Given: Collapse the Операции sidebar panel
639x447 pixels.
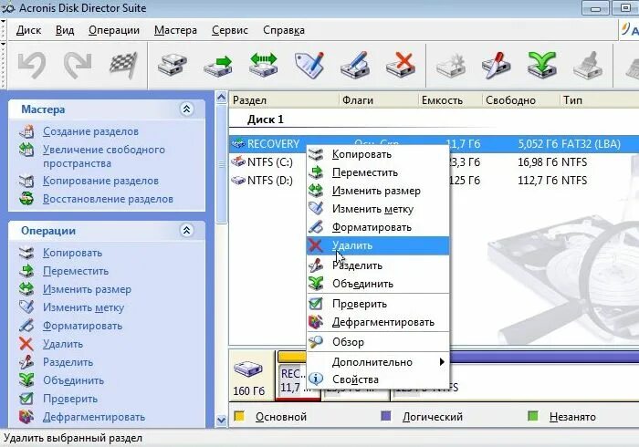Looking at the screenshot, I should [x=186, y=231].
